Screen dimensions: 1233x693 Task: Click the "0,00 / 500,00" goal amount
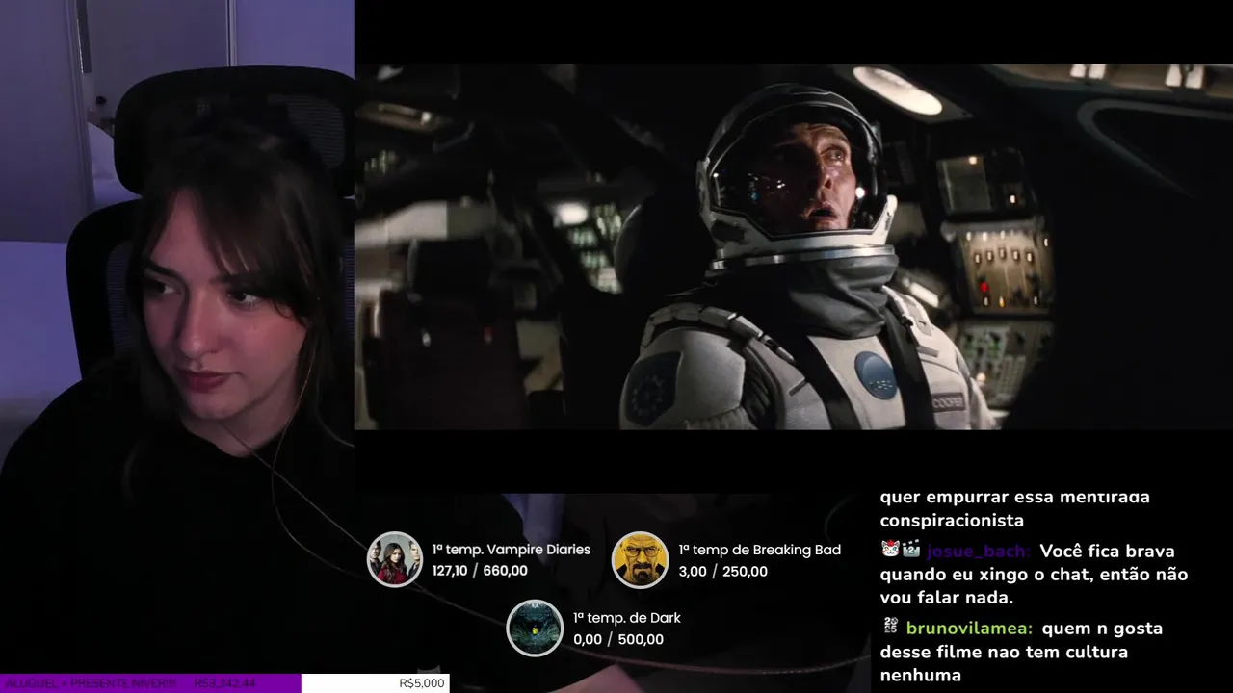[x=618, y=639]
